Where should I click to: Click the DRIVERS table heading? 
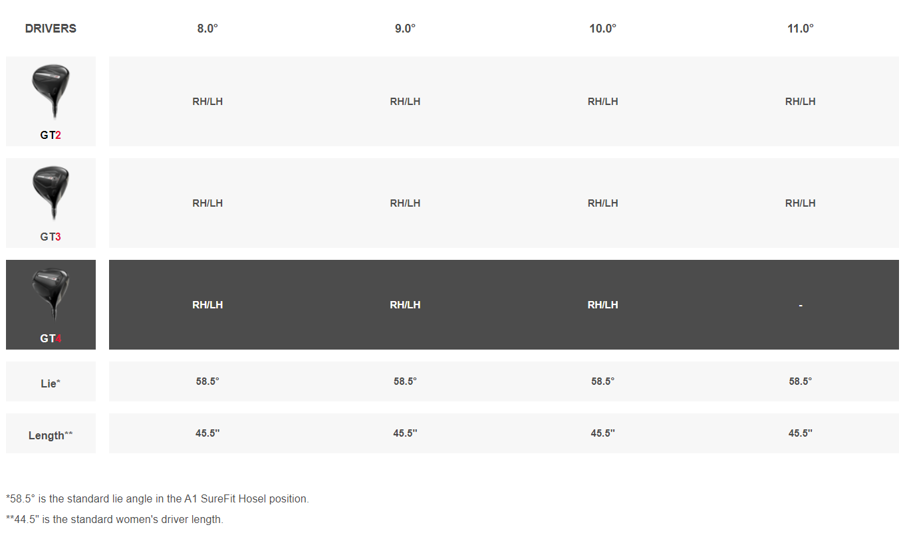(x=51, y=29)
